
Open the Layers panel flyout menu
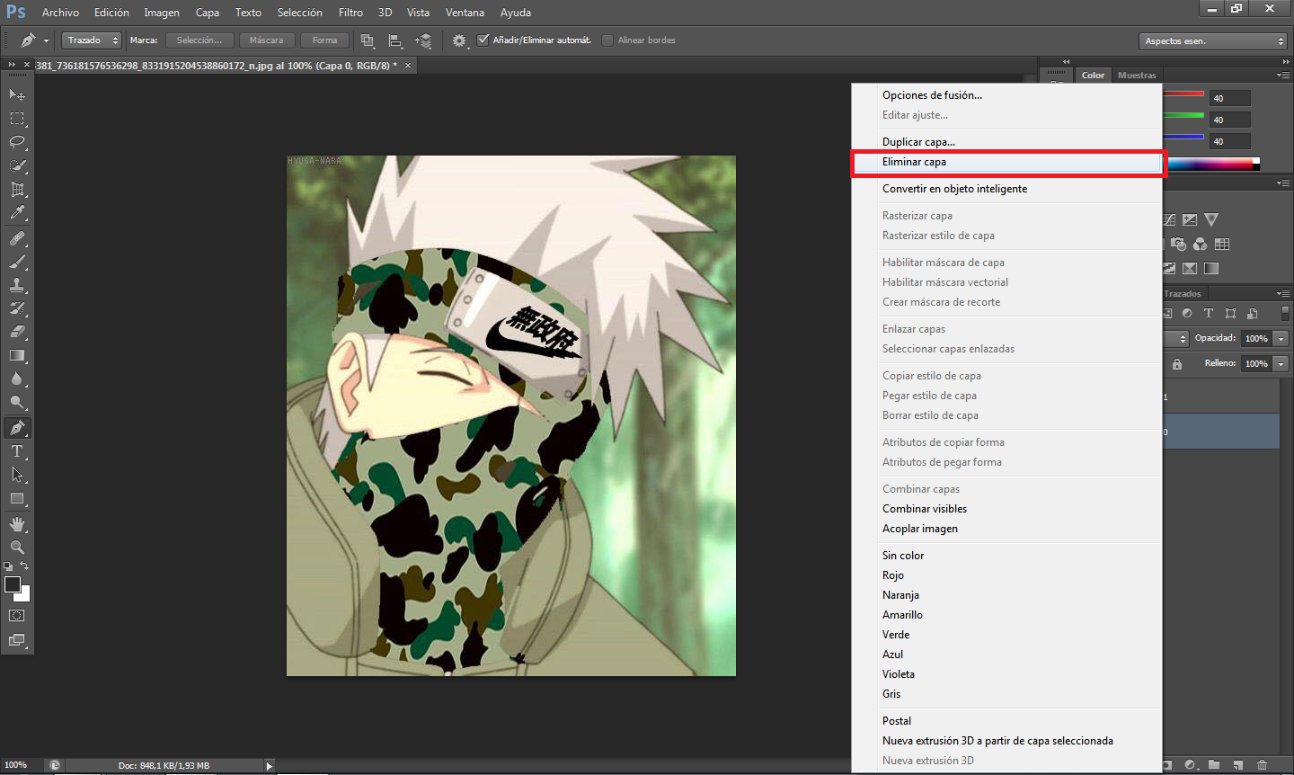(1283, 294)
